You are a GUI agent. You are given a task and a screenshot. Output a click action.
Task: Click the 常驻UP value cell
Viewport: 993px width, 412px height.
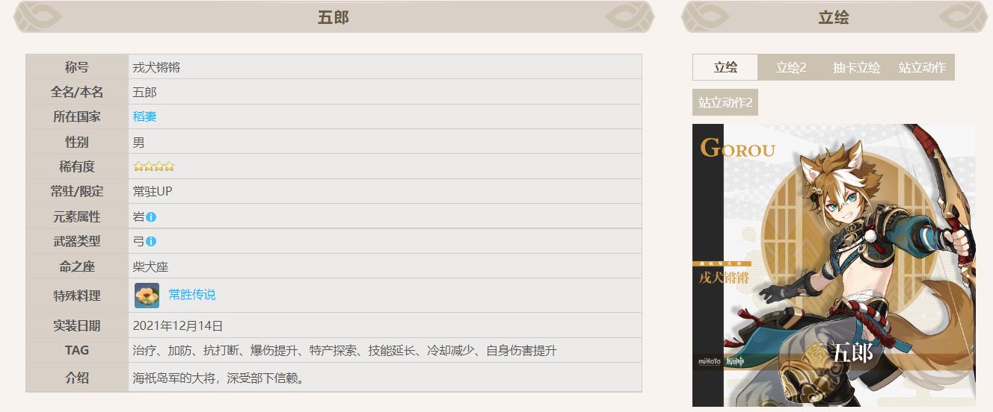(385, 191)
